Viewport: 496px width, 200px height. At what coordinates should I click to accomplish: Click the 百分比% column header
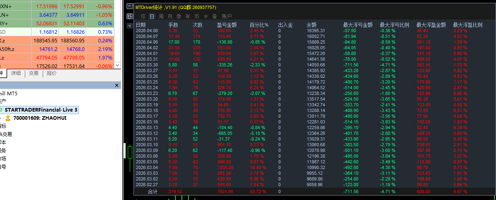pos(259,25)
